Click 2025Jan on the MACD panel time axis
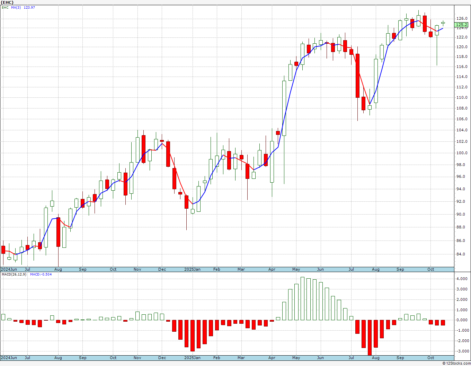 [x=192, y=358]
